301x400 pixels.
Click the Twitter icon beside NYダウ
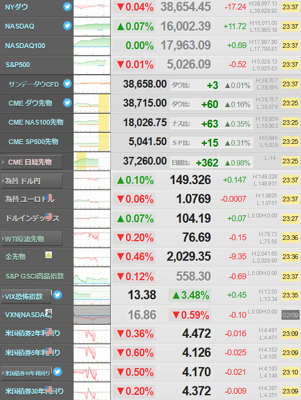coord(67,6)
